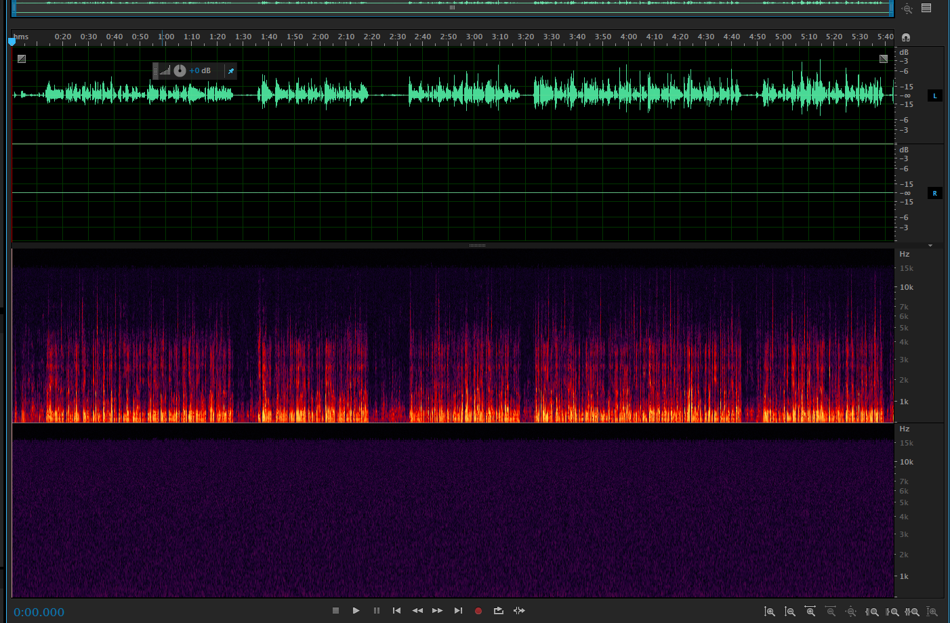Move playhead to next marker
This screenshot has width=950, height=623.
458,611
